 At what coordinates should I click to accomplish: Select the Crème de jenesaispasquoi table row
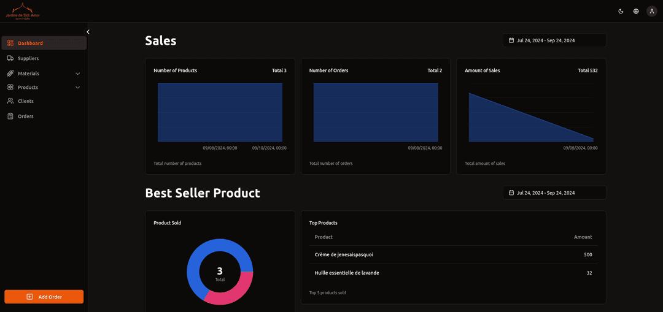[453, 254]
